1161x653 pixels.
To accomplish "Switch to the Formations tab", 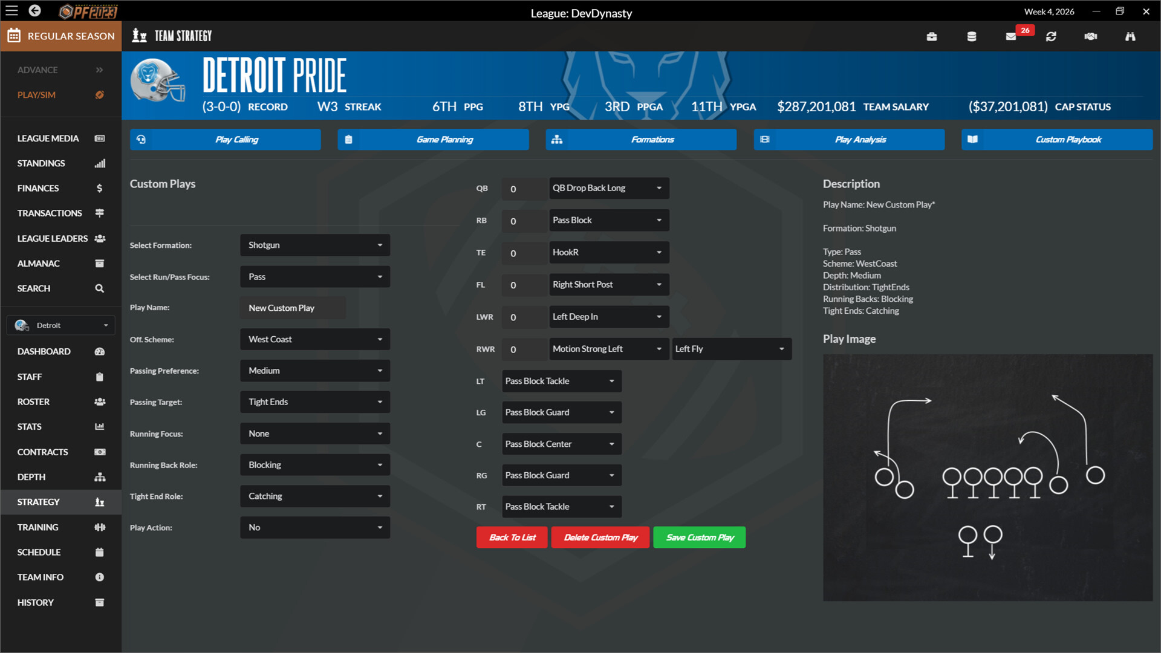I will pyautogui.click(x=640, y=140).
